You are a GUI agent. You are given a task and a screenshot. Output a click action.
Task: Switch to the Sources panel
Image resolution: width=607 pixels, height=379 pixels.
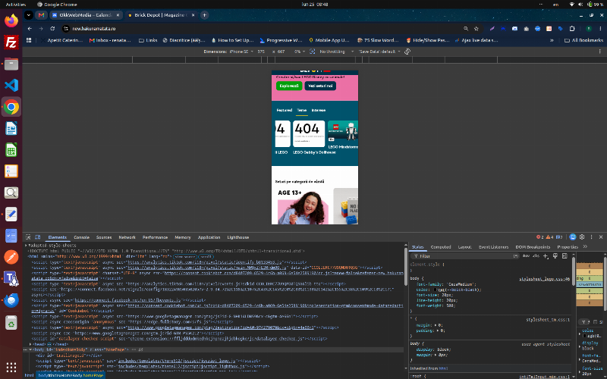click(x=104, y=237)
